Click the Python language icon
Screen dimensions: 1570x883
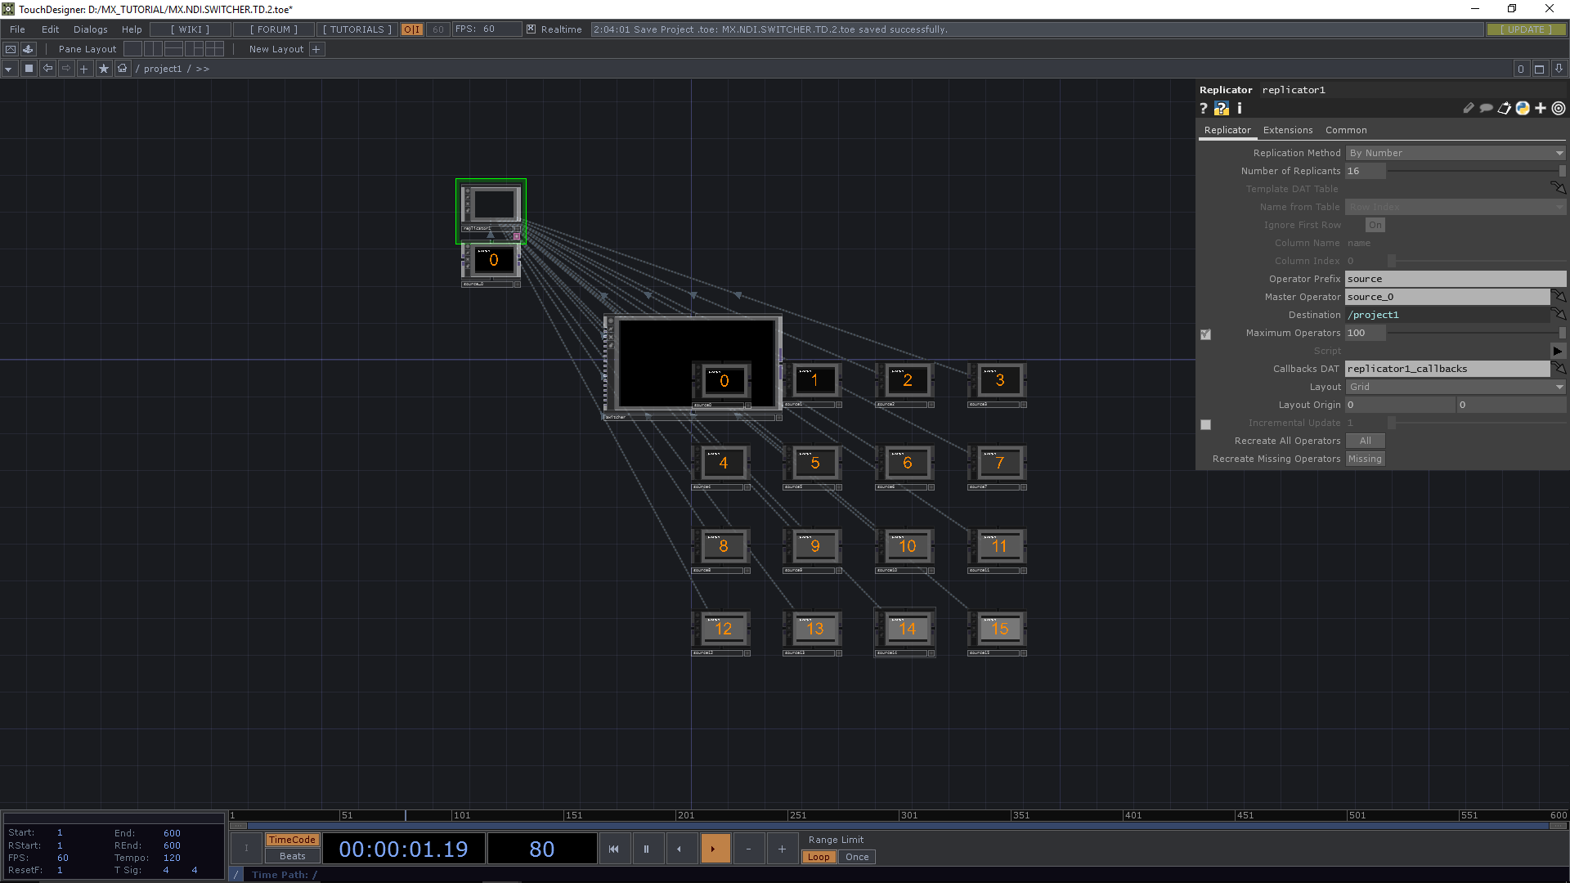tap(1523, 108)
